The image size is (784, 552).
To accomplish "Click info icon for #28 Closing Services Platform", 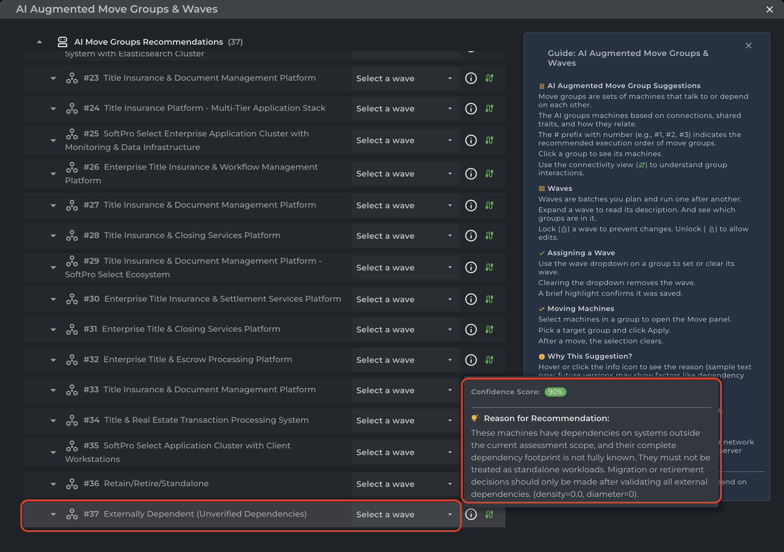I will [471, 236].
